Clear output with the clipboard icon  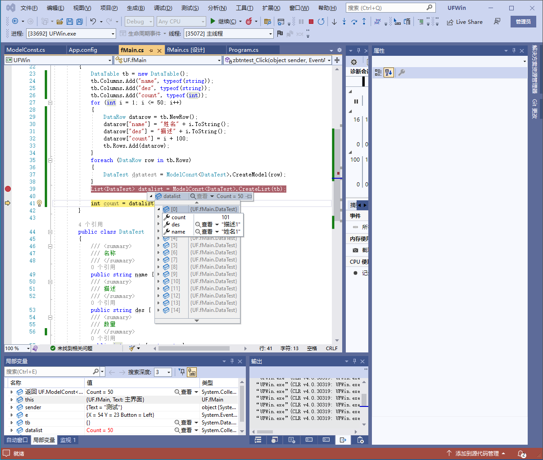coord(360,440)
